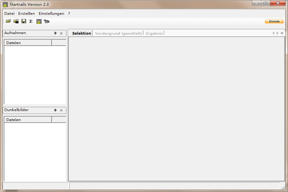
Task: Open the Datei menu
Action: 9,13
